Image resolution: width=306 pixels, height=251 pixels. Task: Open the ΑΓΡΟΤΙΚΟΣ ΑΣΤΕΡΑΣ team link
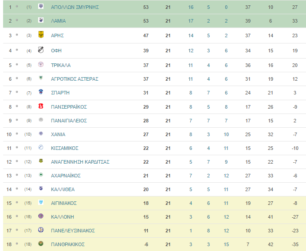tap(75, 79)
